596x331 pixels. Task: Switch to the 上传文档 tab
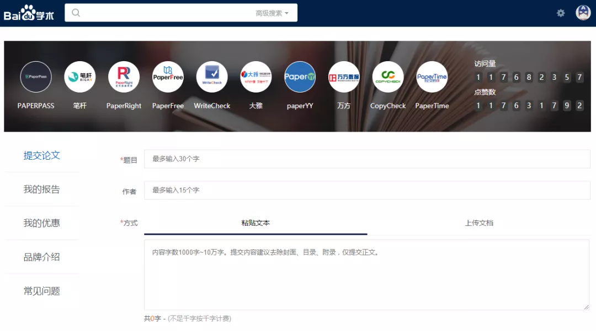pyautogui.click(x=479, y=223)
